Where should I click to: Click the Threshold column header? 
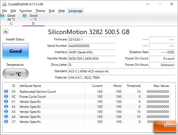(132, 86)
